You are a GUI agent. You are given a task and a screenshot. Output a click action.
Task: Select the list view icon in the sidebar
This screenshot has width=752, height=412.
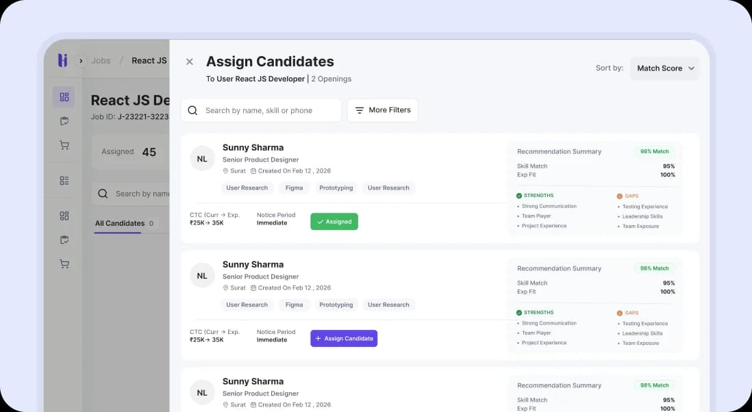coord(64,180)
